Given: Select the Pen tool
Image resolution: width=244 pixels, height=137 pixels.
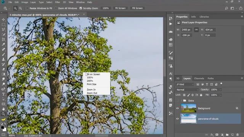Looking at the screenshot, I should coord(3,89).
